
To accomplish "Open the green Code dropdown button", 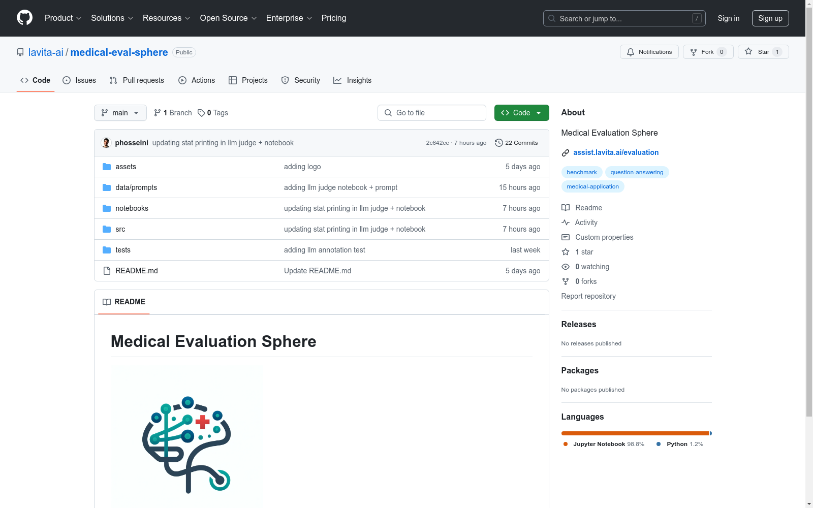I will tap(521, 113).
